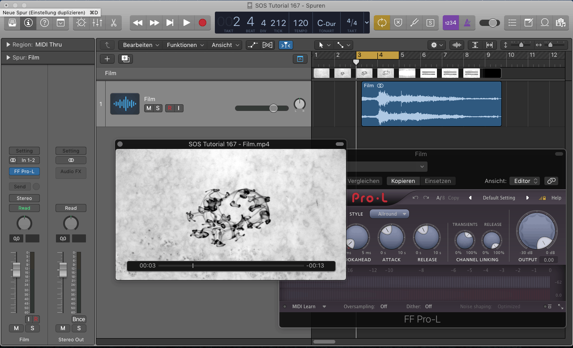Click the Play button in transport
Viewport: 573px width, 348px height.
tap(187, 23)
